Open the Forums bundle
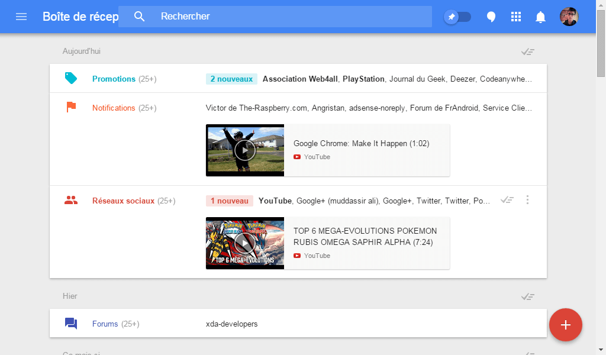This screenshot has height=355, width=606. click(x=298, y=323)
